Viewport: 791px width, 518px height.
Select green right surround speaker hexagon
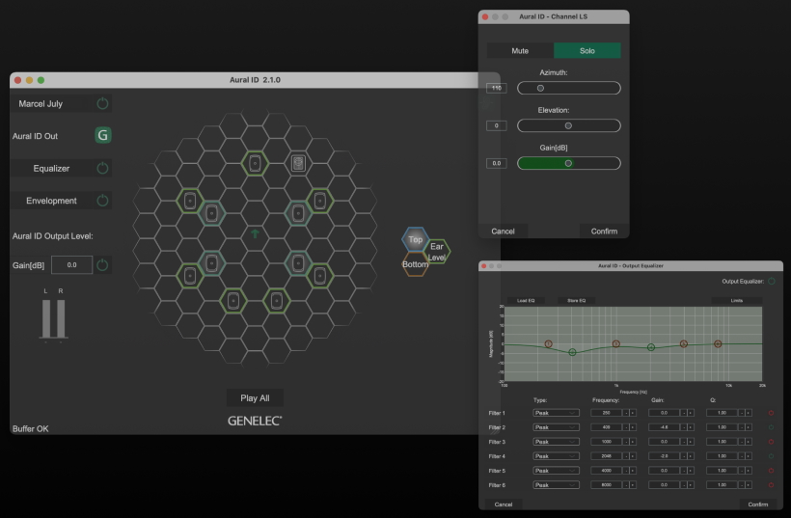320,275
